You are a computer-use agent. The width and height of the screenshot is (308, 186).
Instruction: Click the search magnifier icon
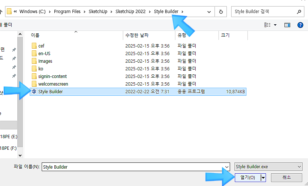coord(299,12)
